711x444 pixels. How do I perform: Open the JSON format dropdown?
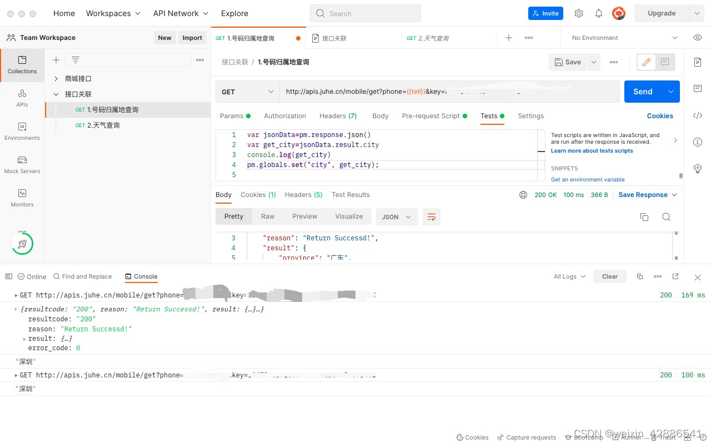(x=397, y=217)
